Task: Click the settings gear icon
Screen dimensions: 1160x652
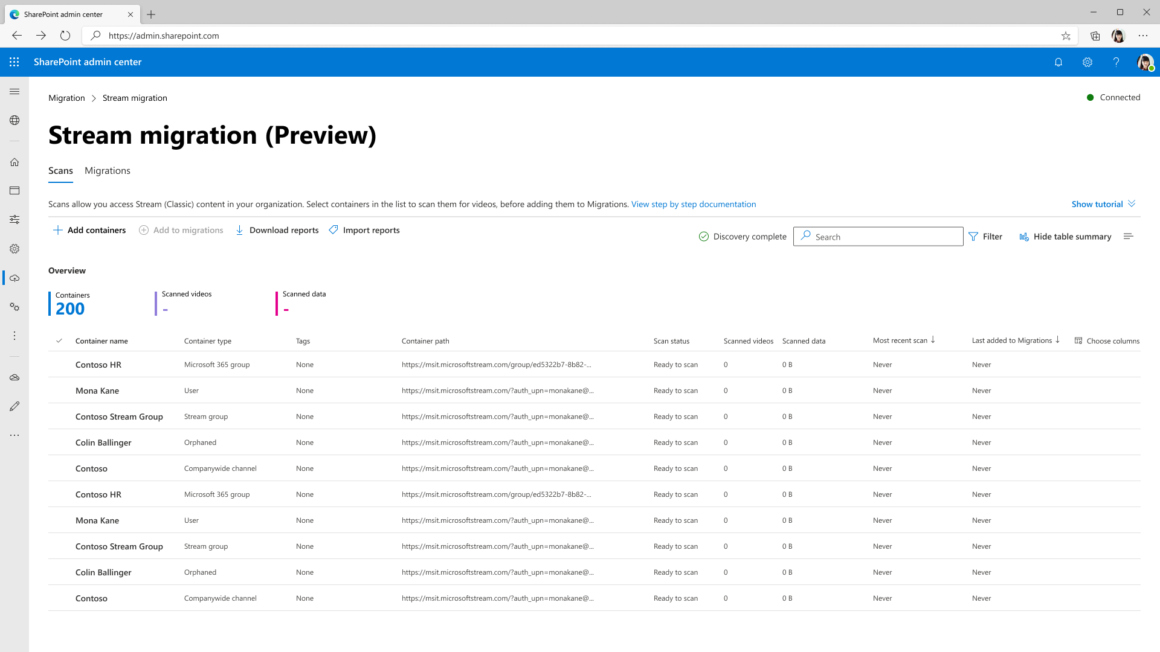Action: tap(1087, 62)
